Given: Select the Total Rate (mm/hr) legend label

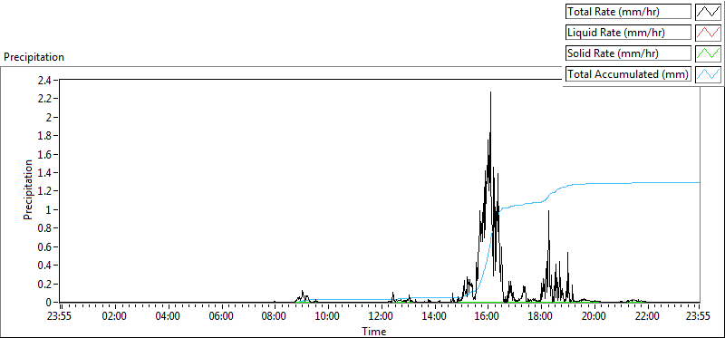Looking at the screenshot, I should [628, 12].
